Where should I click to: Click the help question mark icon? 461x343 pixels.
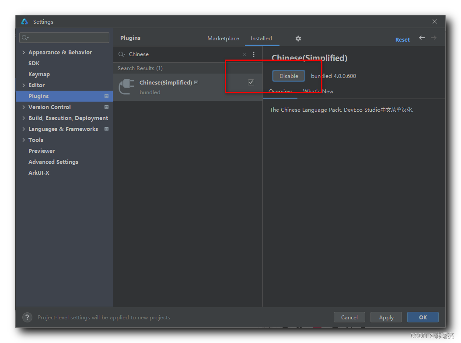point(27,317)
